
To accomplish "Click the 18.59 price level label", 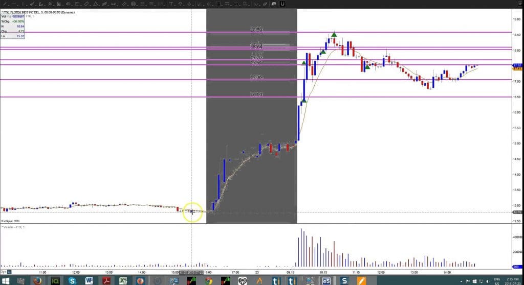I will [x=256, y=30].
